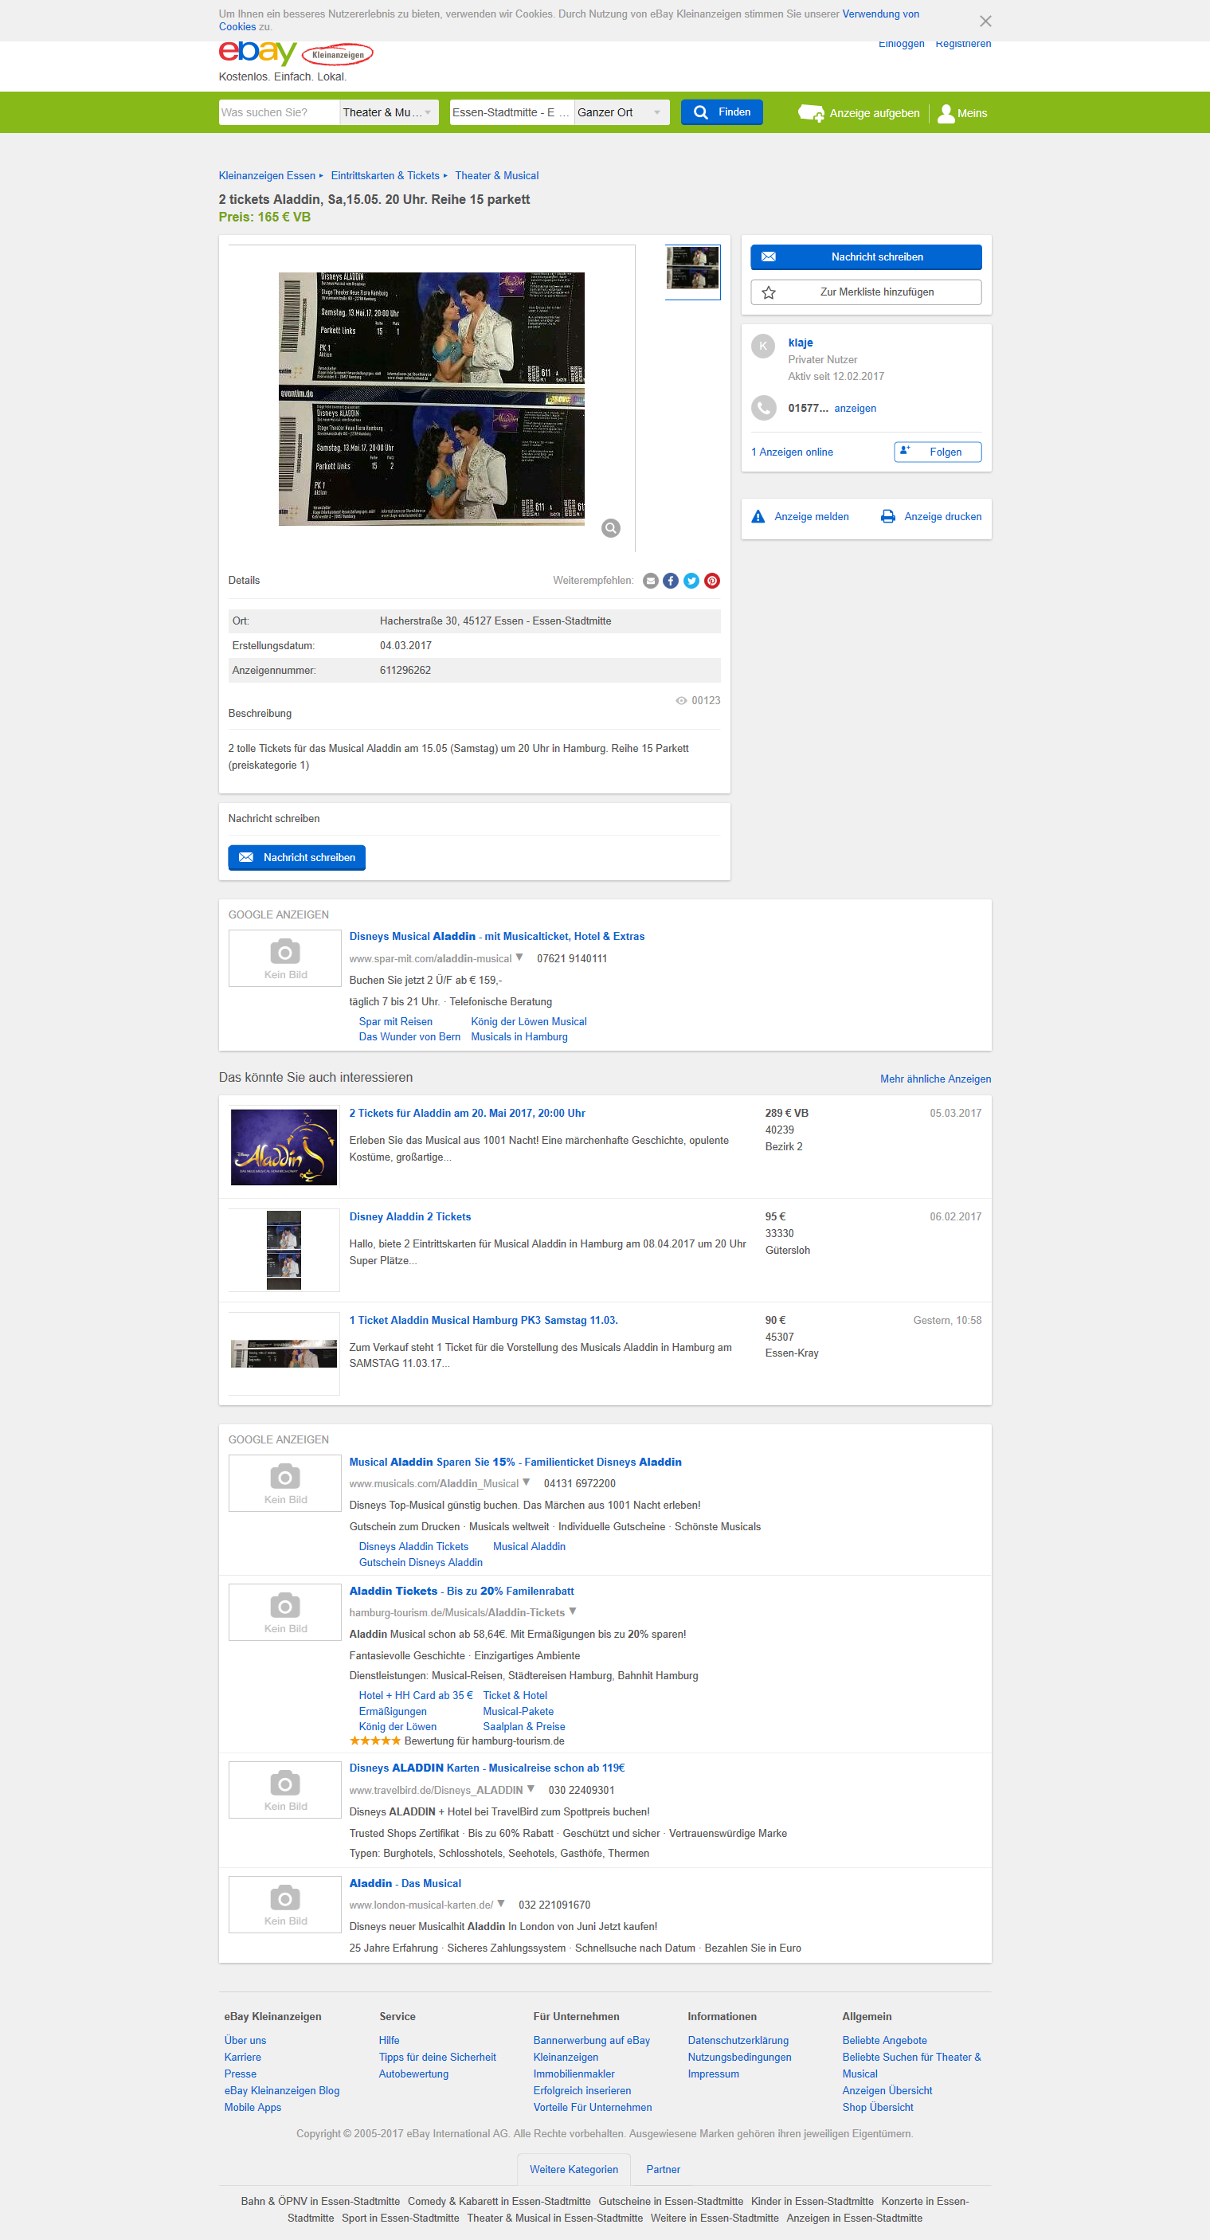
Task: Click Verwendung von Cookies link
Action: (x=880, y=15)
